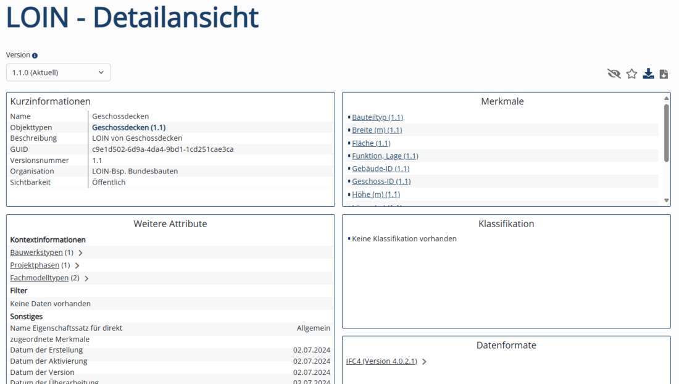Open the Geschossdecken (1.1) object type link
This screenshot has height=384, width=679.
pyautogui.click(x=128, y=127)
